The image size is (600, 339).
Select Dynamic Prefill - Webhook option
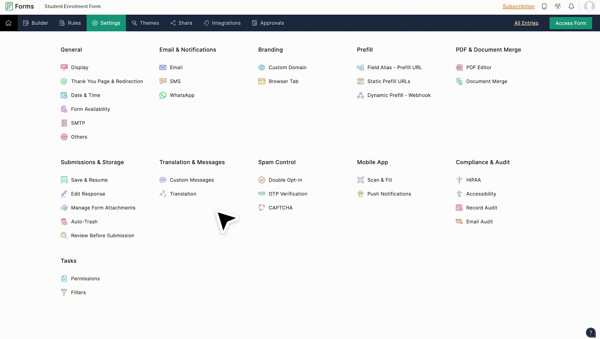tap(399, 95)
